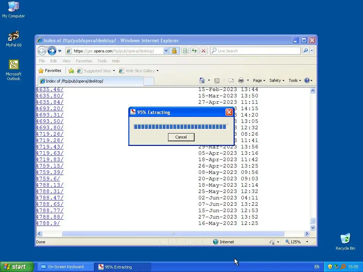
Task: Click the search magnifier button
Action: [x=306, y=51]
